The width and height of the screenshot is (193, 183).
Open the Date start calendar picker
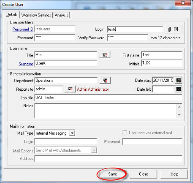coord(179,81)
